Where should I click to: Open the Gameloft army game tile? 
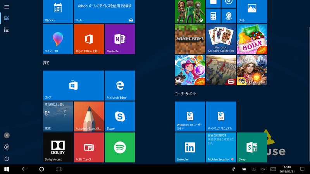(x=221, y=70)
